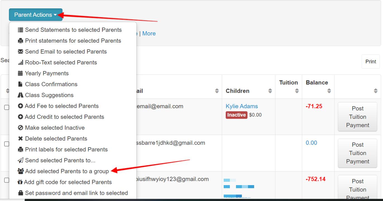Viewport: 383px width, 201px height.
Task: Click the group icon for Add Parents to group
Action: pyautogui.click(x=20, y=171)
